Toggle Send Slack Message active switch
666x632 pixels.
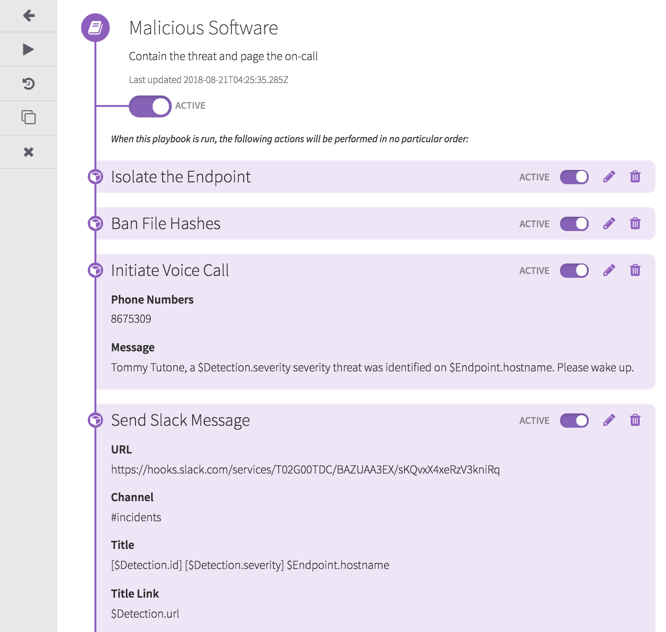click(x=574, y=421)
